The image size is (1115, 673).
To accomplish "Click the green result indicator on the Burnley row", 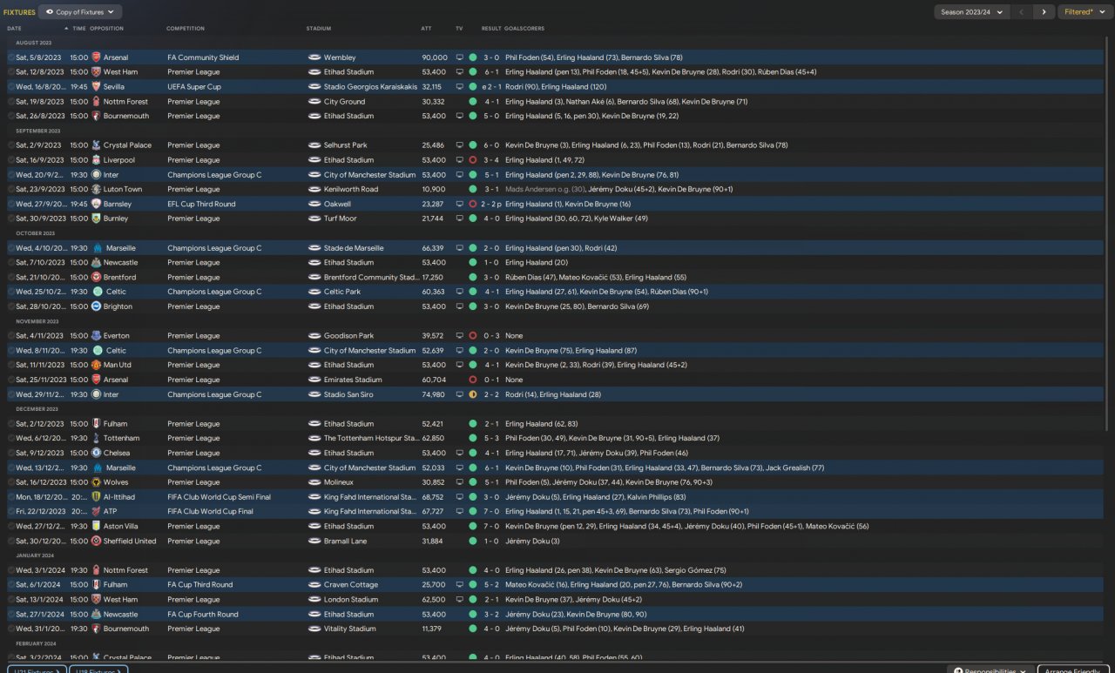I will (473, 219).
